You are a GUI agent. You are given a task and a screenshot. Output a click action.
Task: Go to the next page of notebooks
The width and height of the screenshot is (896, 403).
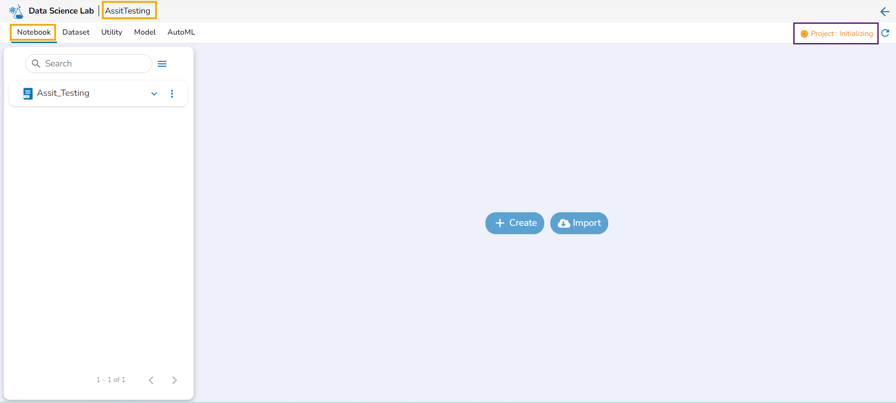pos(174,380)
